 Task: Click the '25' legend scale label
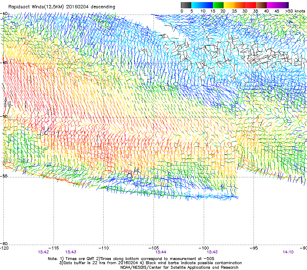[x=234, y=11]
